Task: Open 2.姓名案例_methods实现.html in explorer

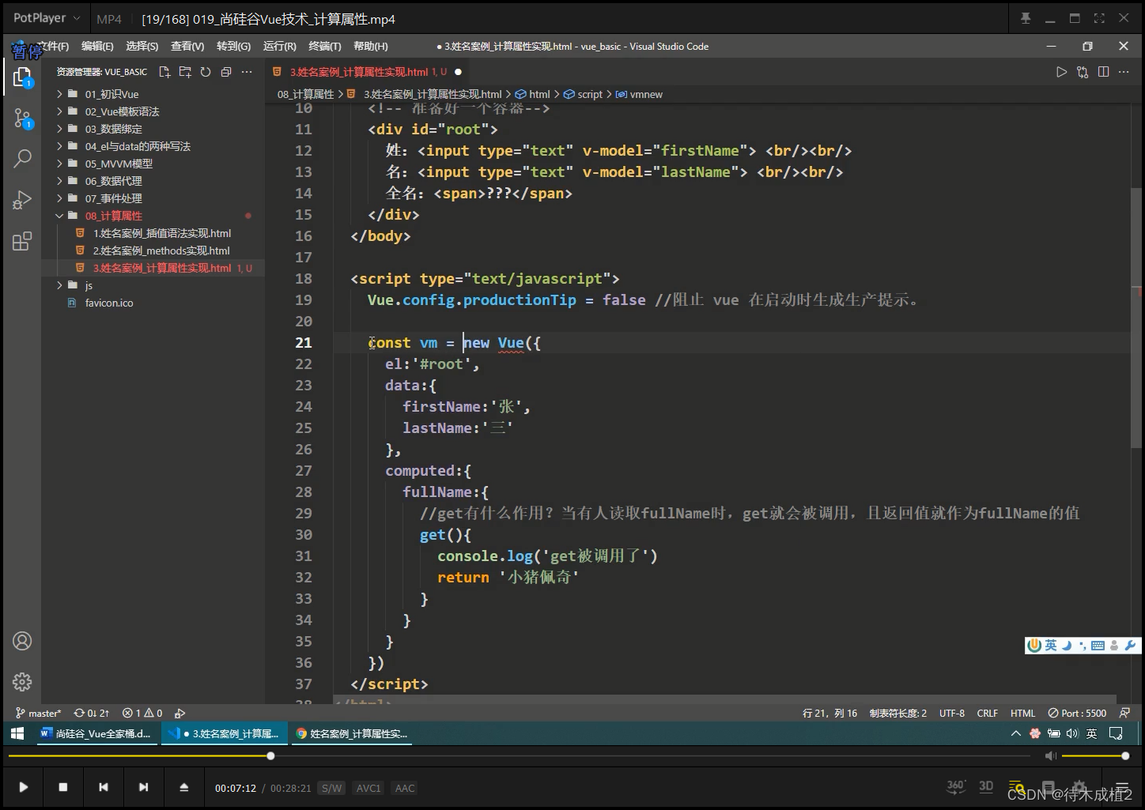Action: click(x=161, y=251)
